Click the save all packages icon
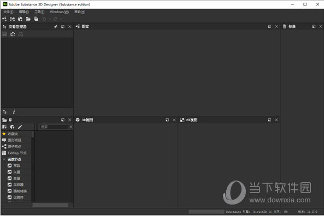This screenshot has width=324, height=216. (36, 19)
